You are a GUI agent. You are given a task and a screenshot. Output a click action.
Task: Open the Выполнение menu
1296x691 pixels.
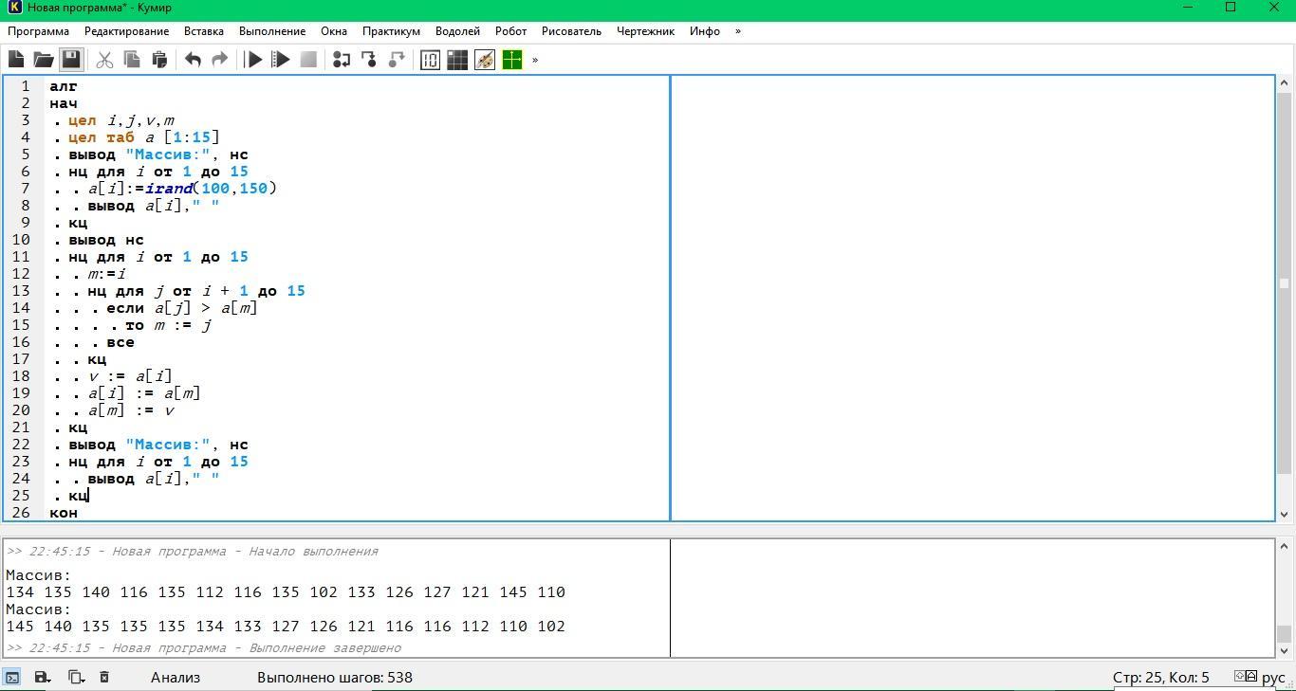point(272,31)
